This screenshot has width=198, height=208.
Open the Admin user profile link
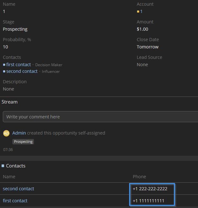click(x=19, y=133)
